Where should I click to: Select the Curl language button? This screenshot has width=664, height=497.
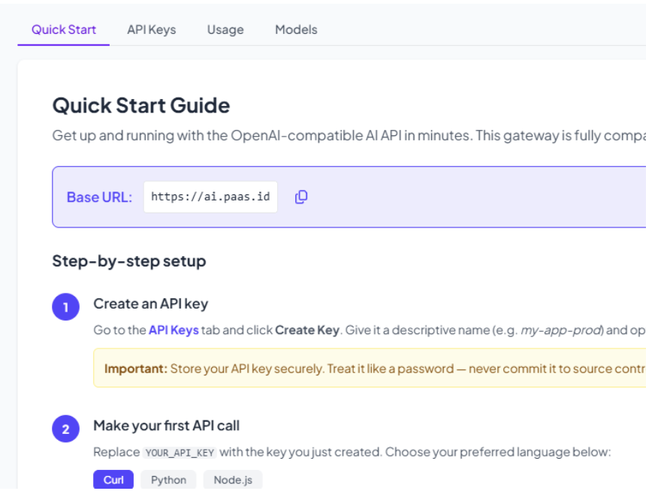113,480
